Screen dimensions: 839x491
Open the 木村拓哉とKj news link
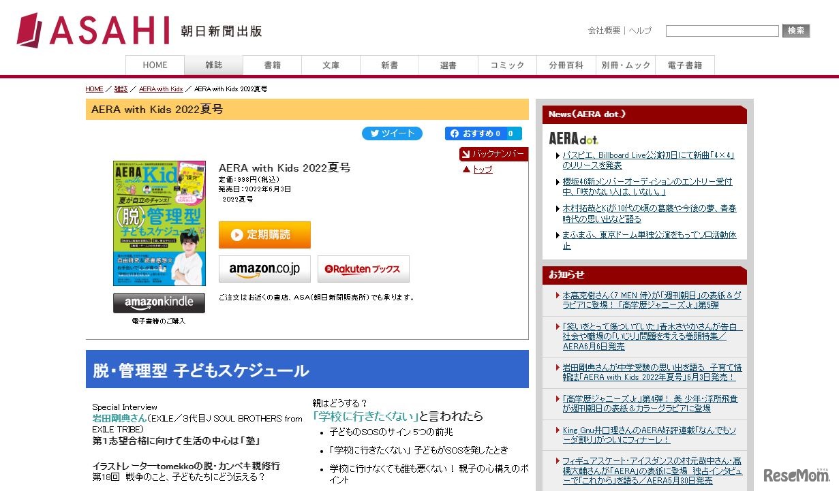(650, 213)
